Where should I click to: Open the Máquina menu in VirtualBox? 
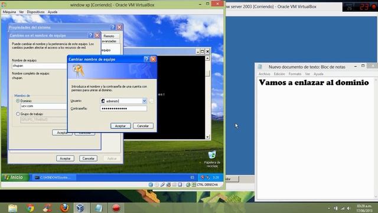click(x=9, y=12)
